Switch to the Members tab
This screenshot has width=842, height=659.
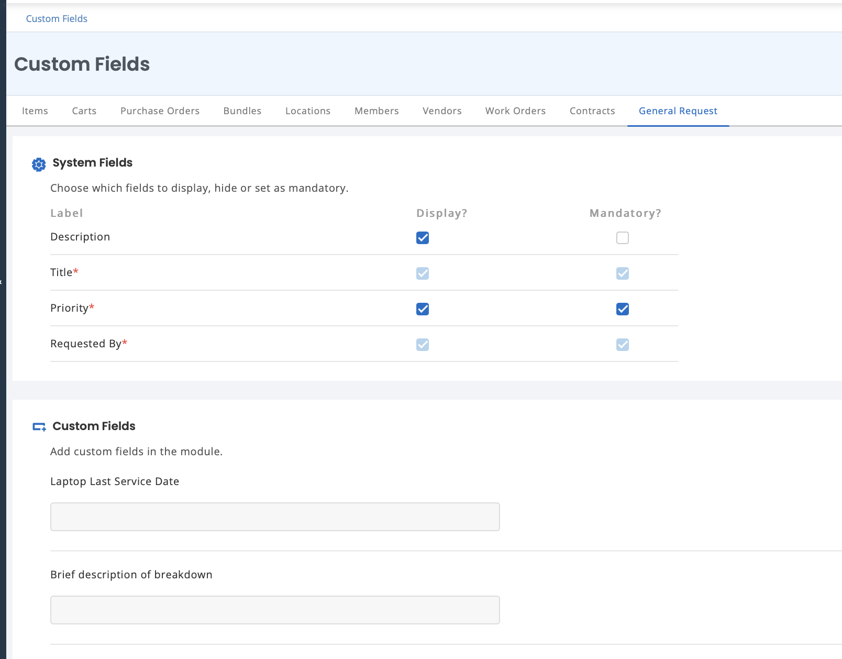376,111
